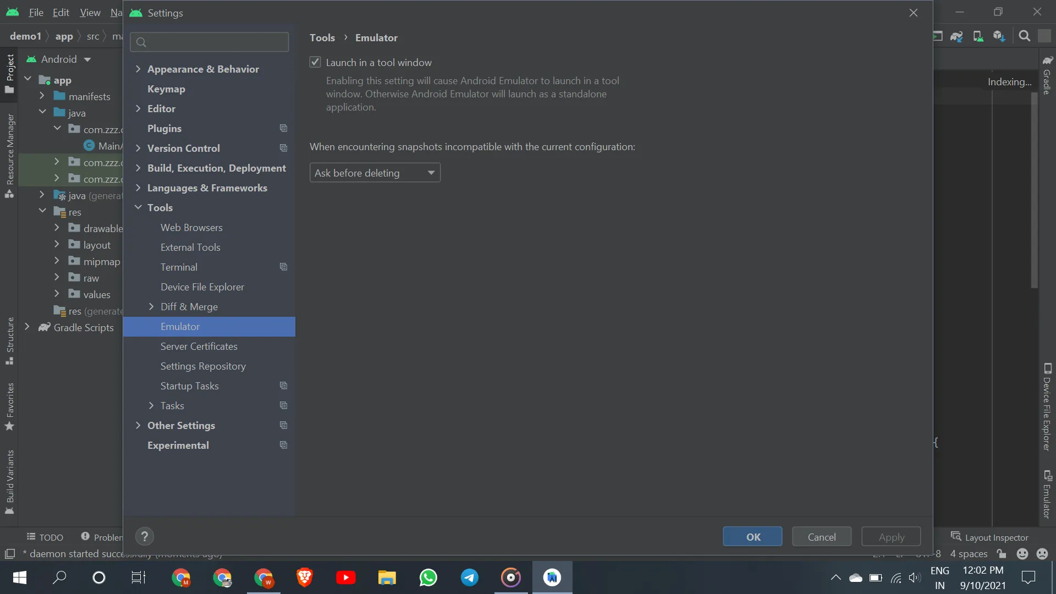The height and width of the screenshot is (594, 1056).
Task: Click the help question mark icon
Action: (145, 537)
